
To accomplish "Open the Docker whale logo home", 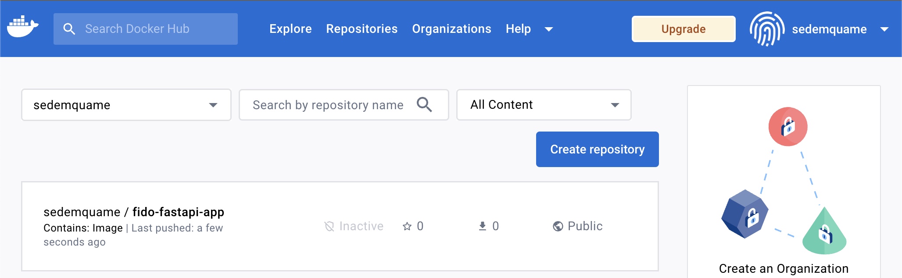I will tap(23, 27).
